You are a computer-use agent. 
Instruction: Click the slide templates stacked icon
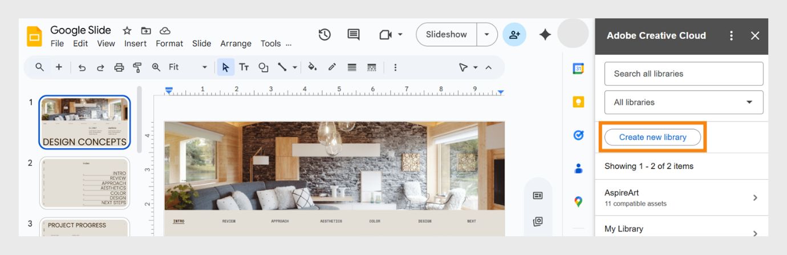click(537, 221)
